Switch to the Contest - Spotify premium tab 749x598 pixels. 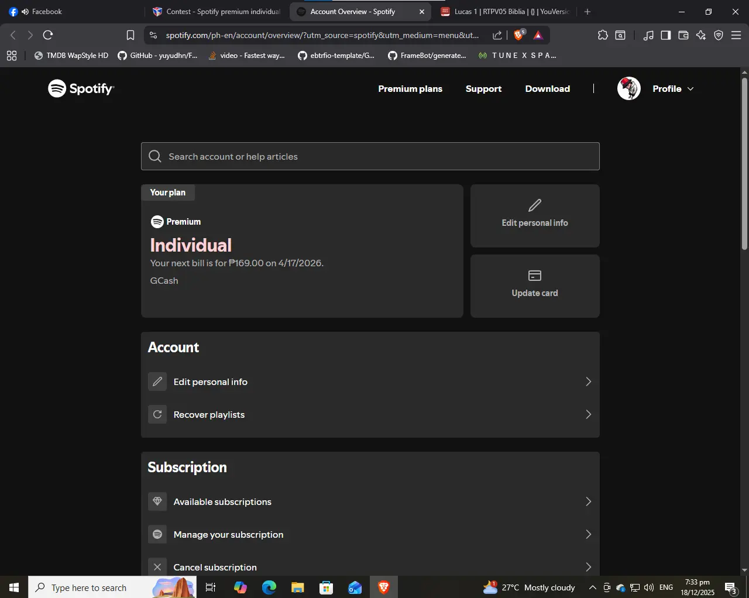click(217, 12)
